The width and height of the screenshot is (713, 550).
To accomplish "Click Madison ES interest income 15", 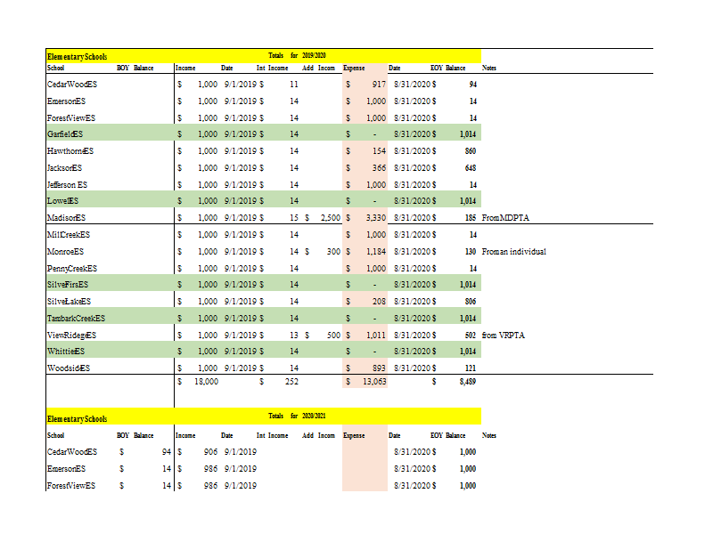I will click(294, 218).
